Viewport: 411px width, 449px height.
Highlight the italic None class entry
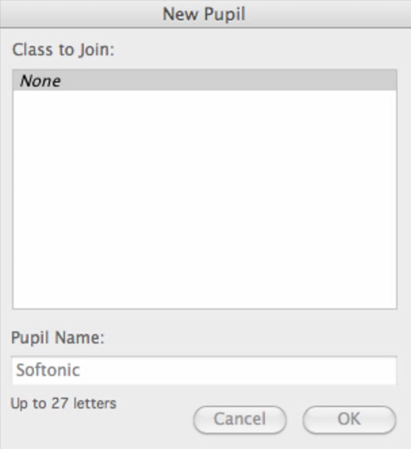(40, 81)
